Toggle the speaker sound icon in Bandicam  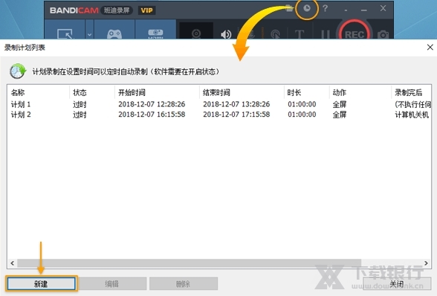click(226, 34)
